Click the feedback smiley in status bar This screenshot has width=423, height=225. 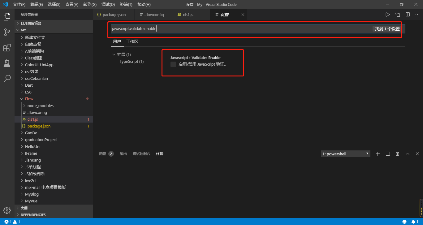tap(404, 222)
